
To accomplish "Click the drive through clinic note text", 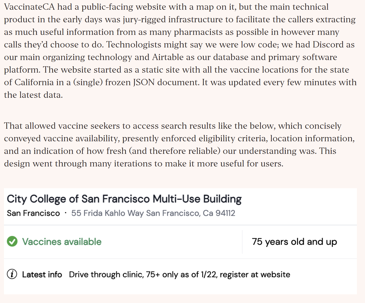I will (180, 274).
